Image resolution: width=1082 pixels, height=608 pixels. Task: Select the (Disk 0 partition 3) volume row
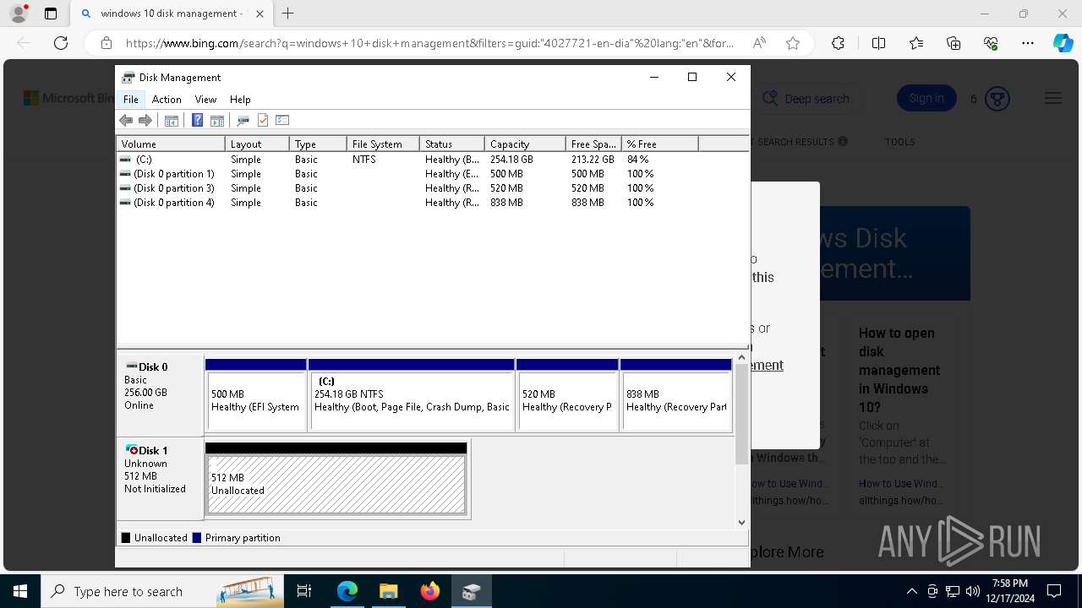click(x=433, y=188)
